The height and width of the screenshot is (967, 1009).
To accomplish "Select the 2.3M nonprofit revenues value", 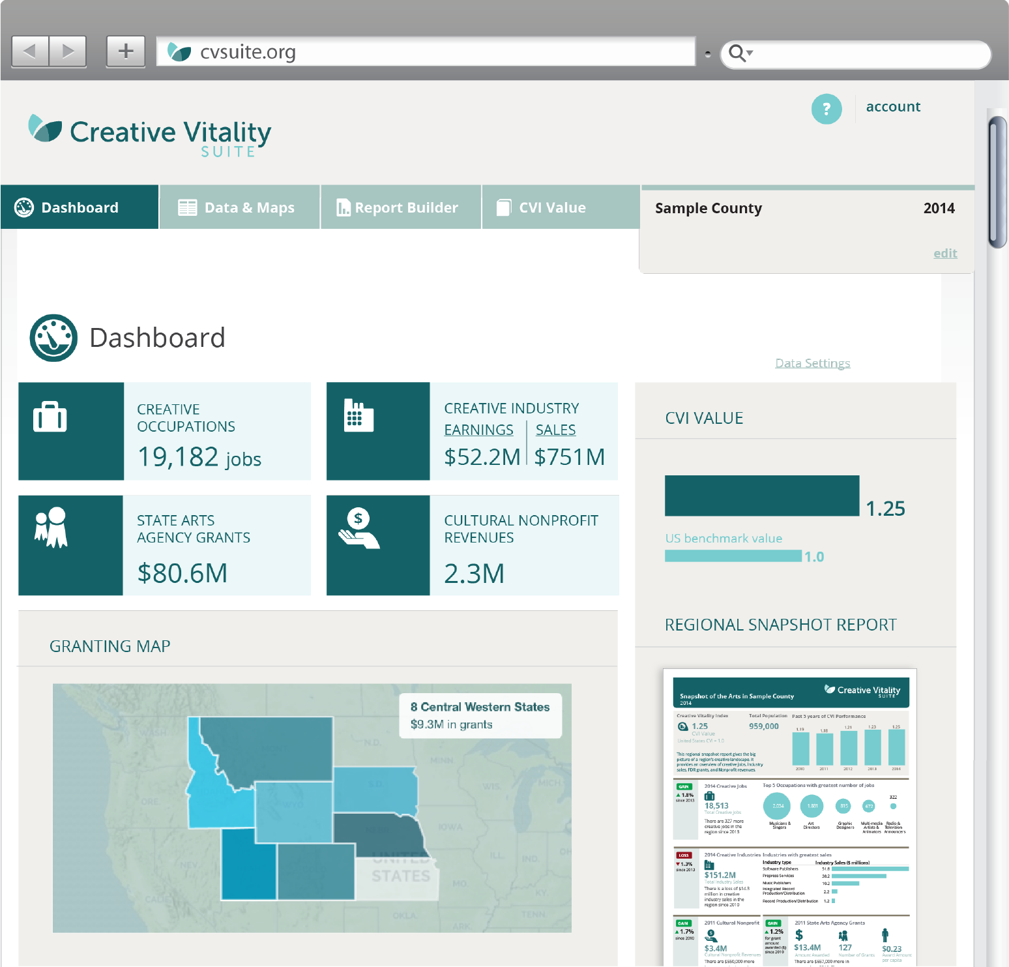I will tap(475, 574).
